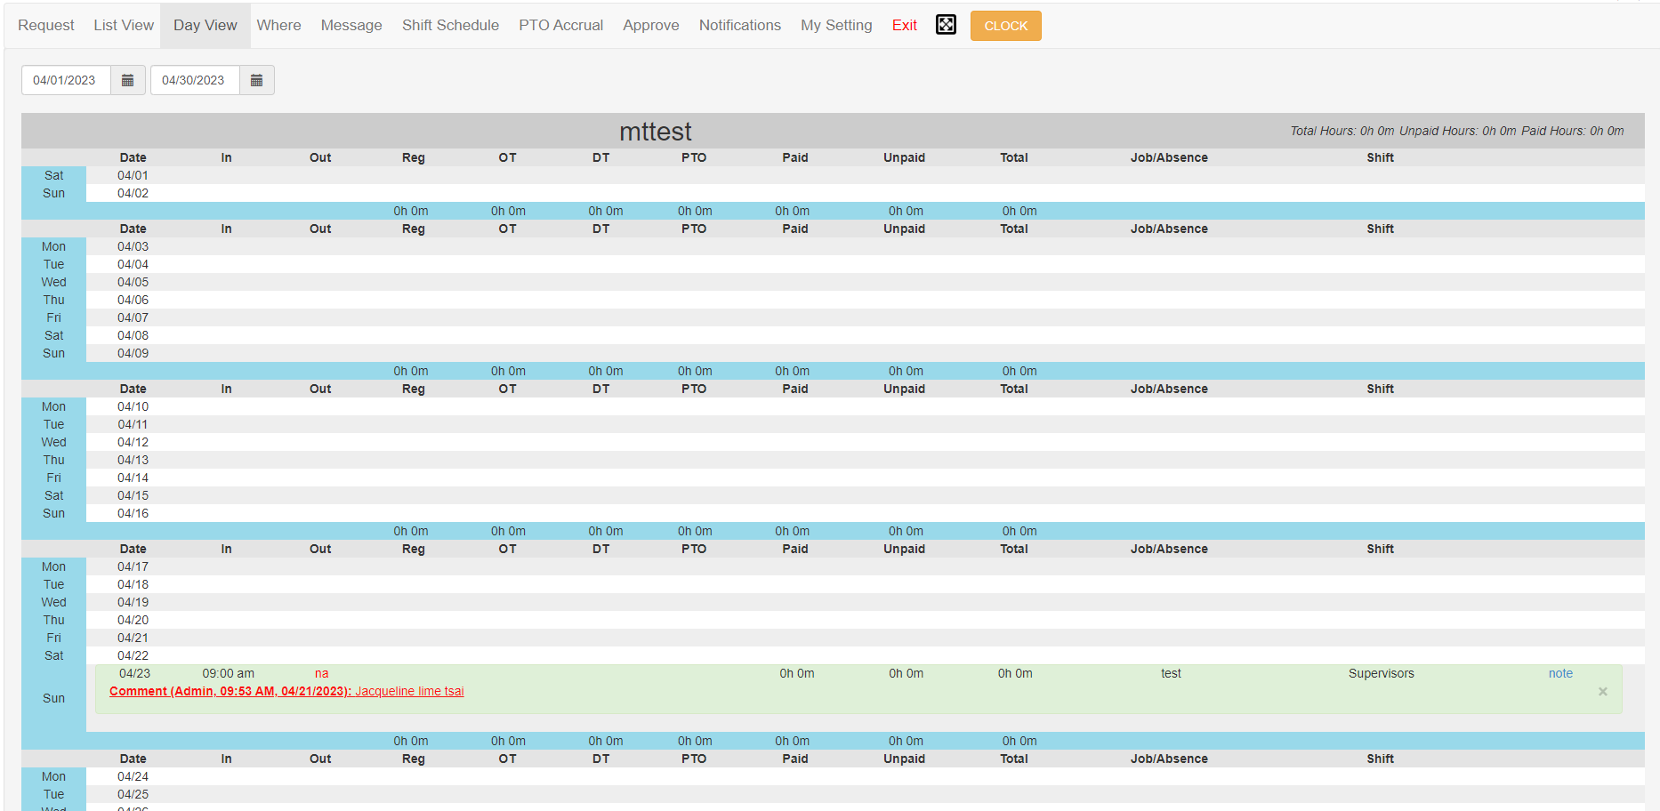Open calendar picker for end date

(x=257, y=80)
